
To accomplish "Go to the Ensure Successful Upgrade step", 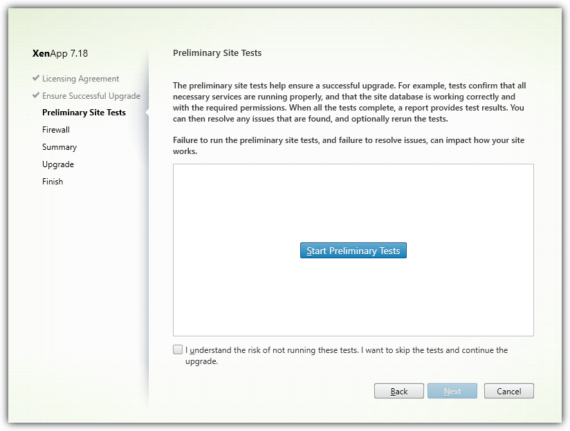I will 91,96.
